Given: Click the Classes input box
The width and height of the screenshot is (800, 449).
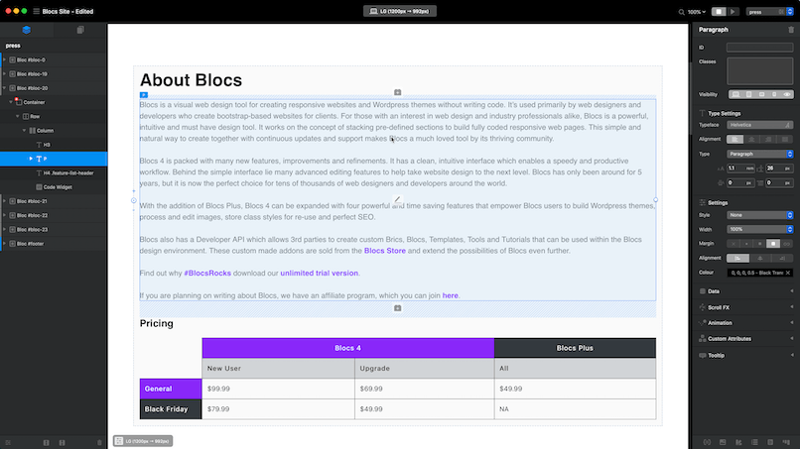Looking at the screenshot, I should [759, 70].
